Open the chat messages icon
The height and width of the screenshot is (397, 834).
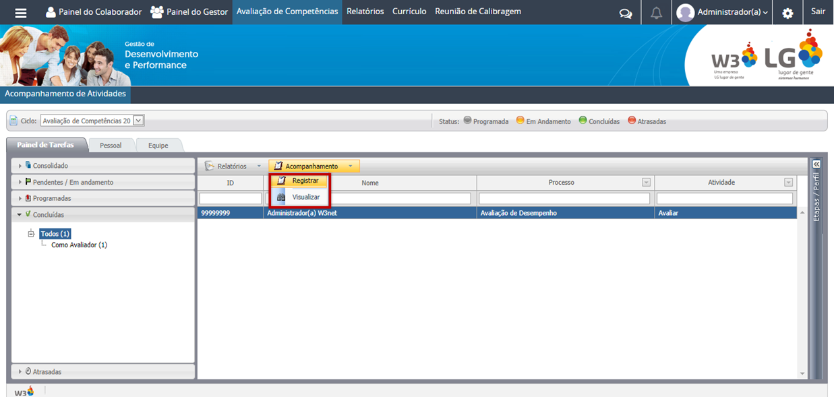626,13
